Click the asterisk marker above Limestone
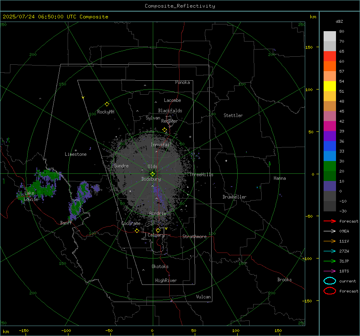Image resolution: width=360 pixels, height=336 pixels. point(76,151)
